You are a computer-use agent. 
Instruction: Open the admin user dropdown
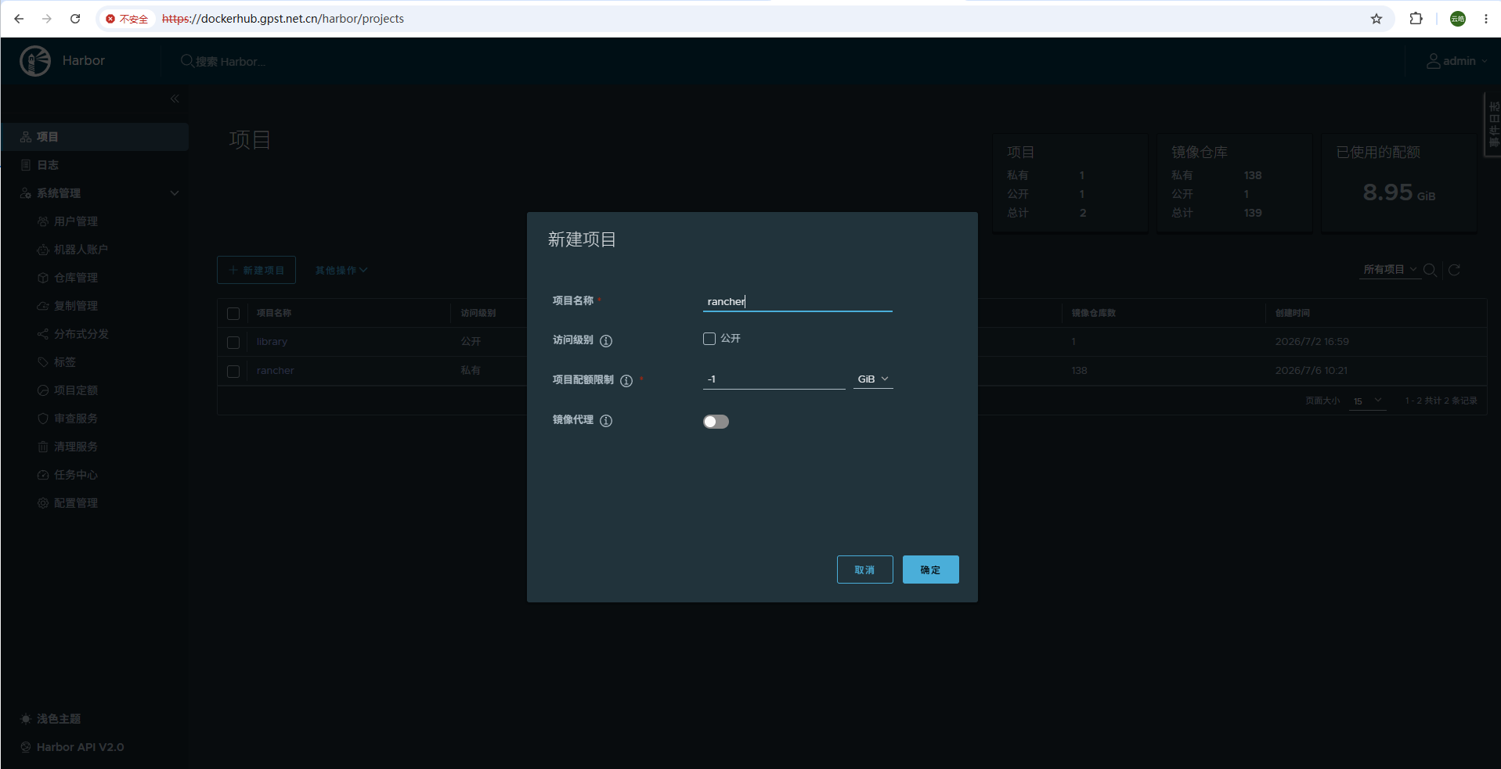[1457, 61]
